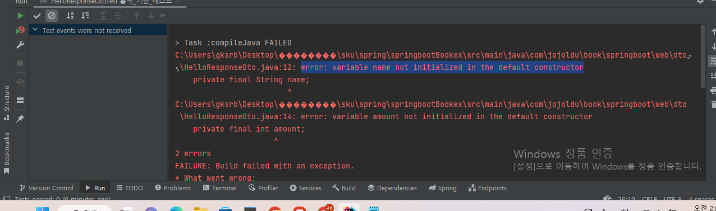Toggle Show Passed checkmark filter

(37, 16)
